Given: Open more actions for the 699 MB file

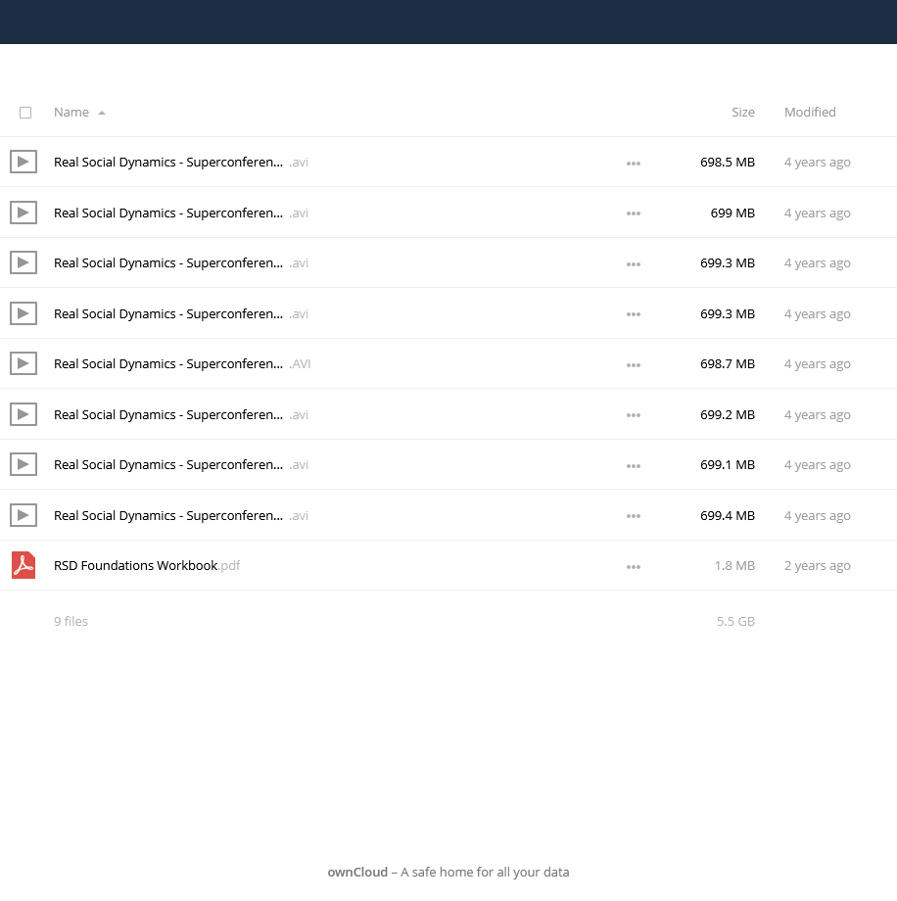Looking at the screenshot, I should (634, 213).
